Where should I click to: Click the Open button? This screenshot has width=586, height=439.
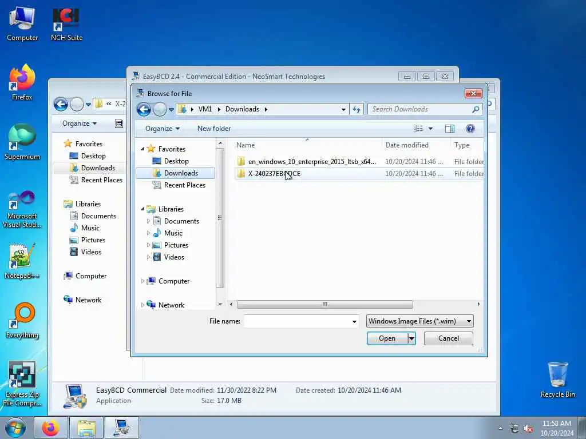coord(387,338)
